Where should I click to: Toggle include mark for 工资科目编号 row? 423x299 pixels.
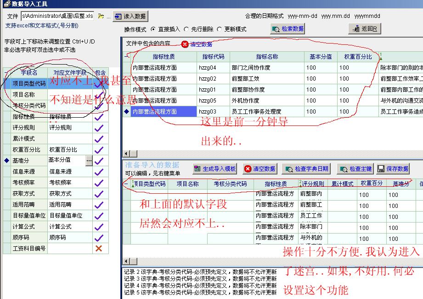click(99, 249)
